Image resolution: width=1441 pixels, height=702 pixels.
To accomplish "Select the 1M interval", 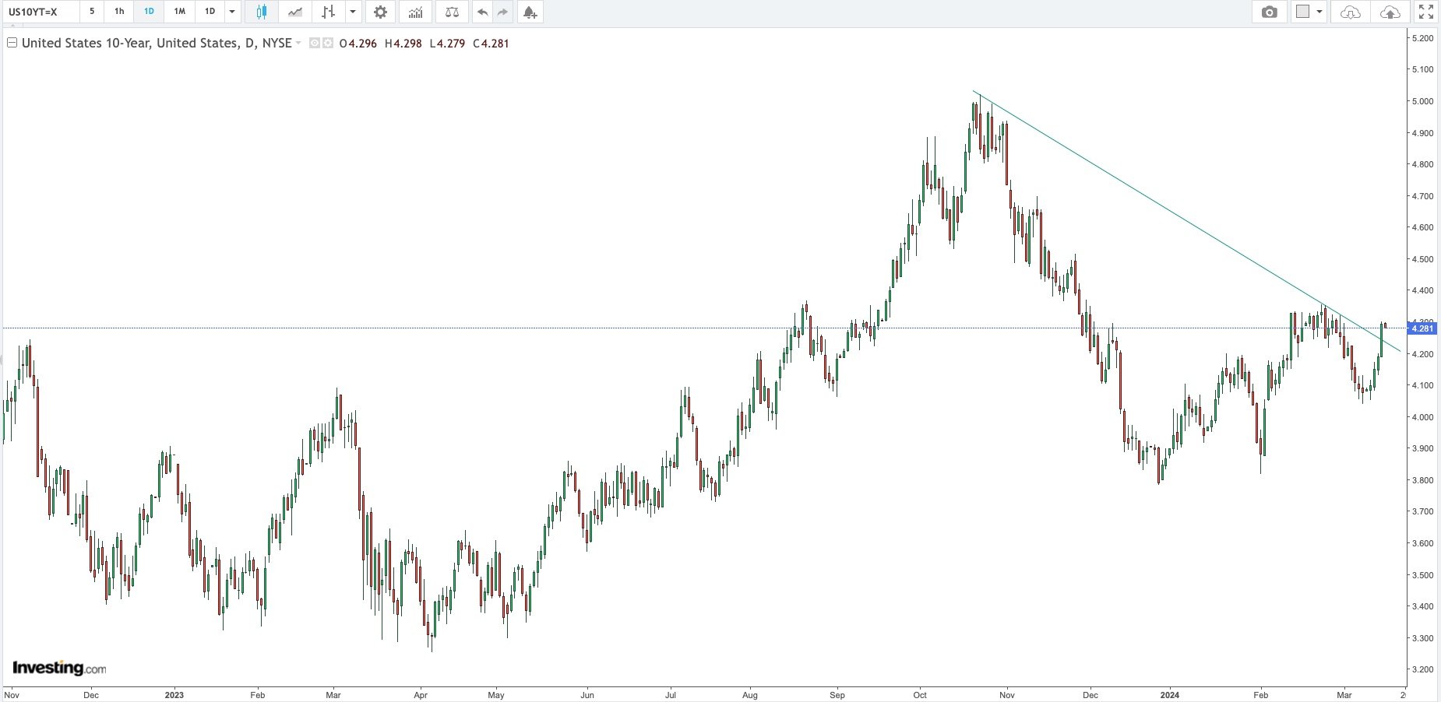I will point(179,12).
